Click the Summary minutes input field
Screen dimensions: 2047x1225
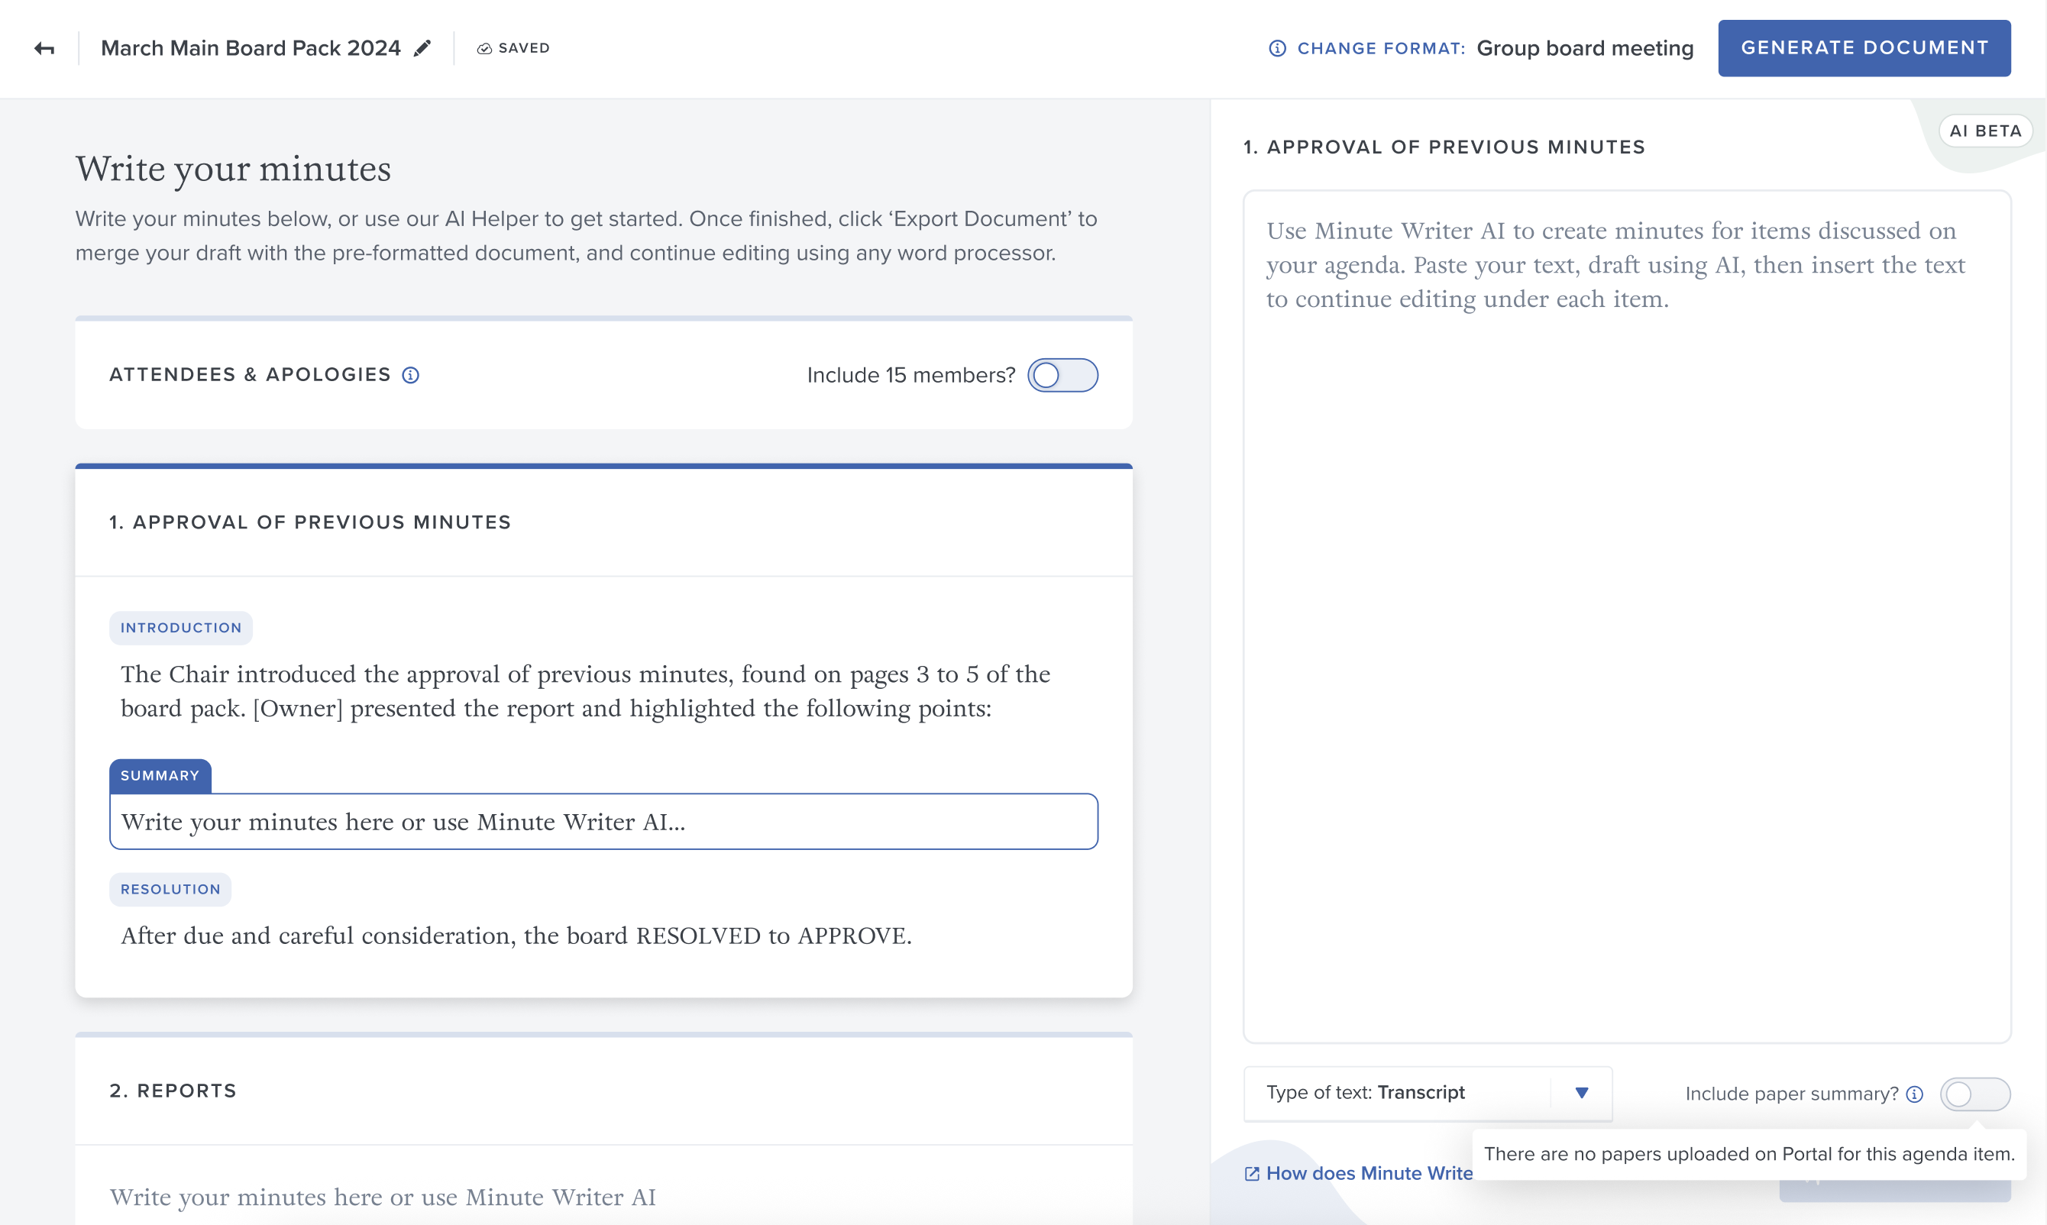click(x=603, y=821)
